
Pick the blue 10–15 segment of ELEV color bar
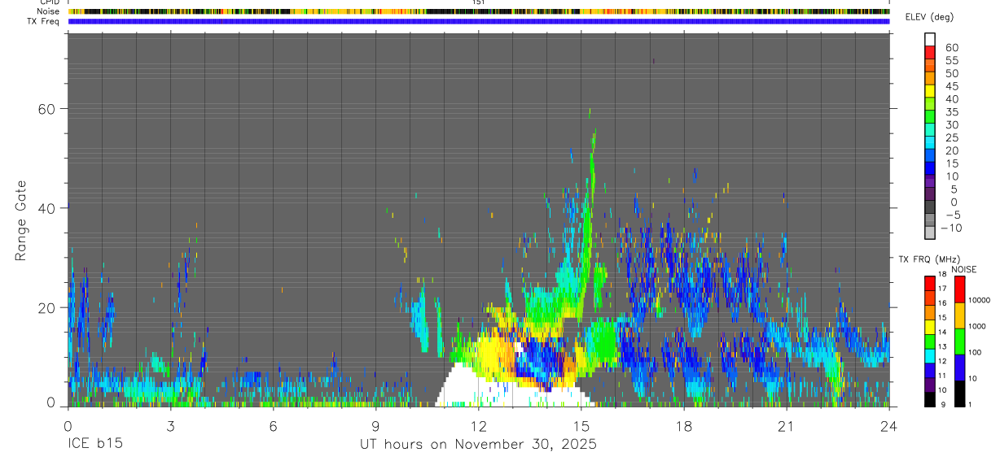930,168
